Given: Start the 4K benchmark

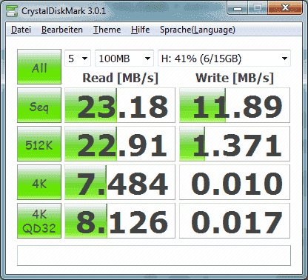Looking at the screenshot, I should 39,182.
